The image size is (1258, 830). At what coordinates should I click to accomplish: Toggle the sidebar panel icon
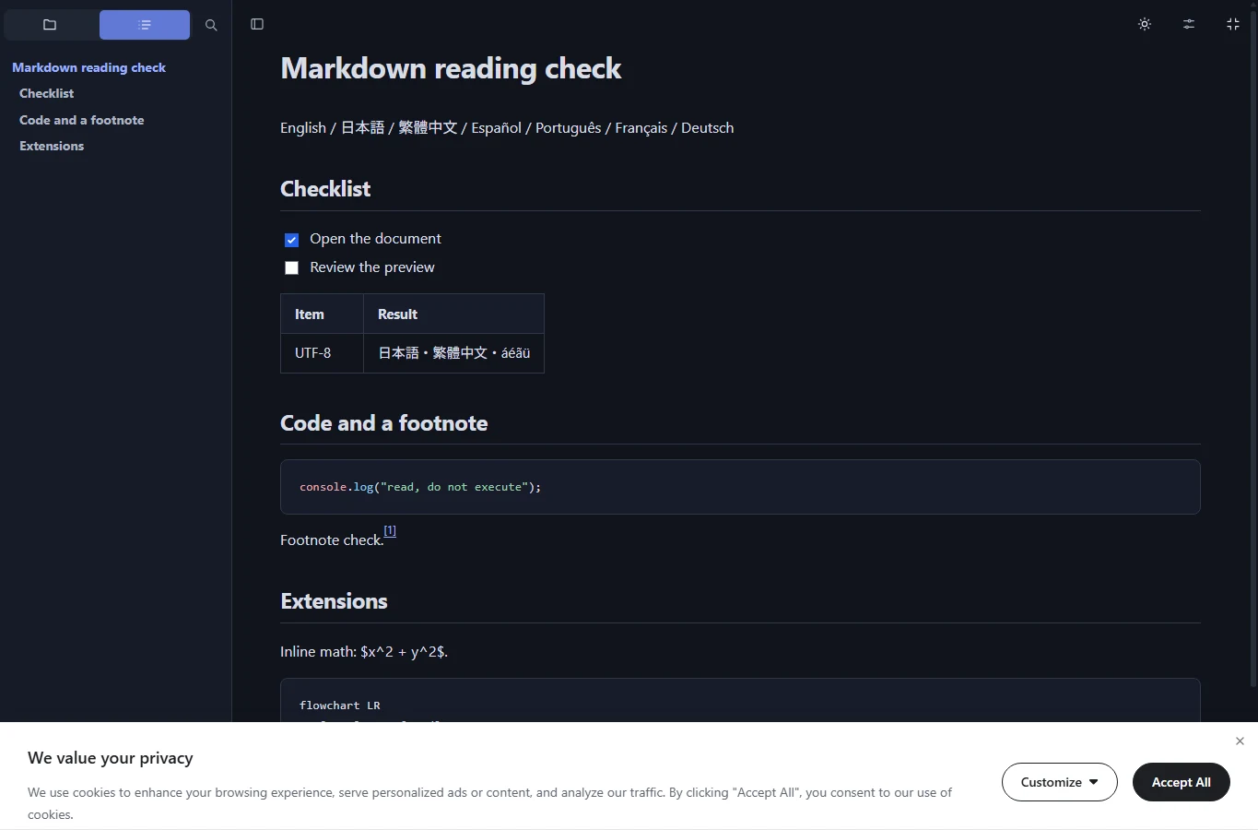click(257, 24)
